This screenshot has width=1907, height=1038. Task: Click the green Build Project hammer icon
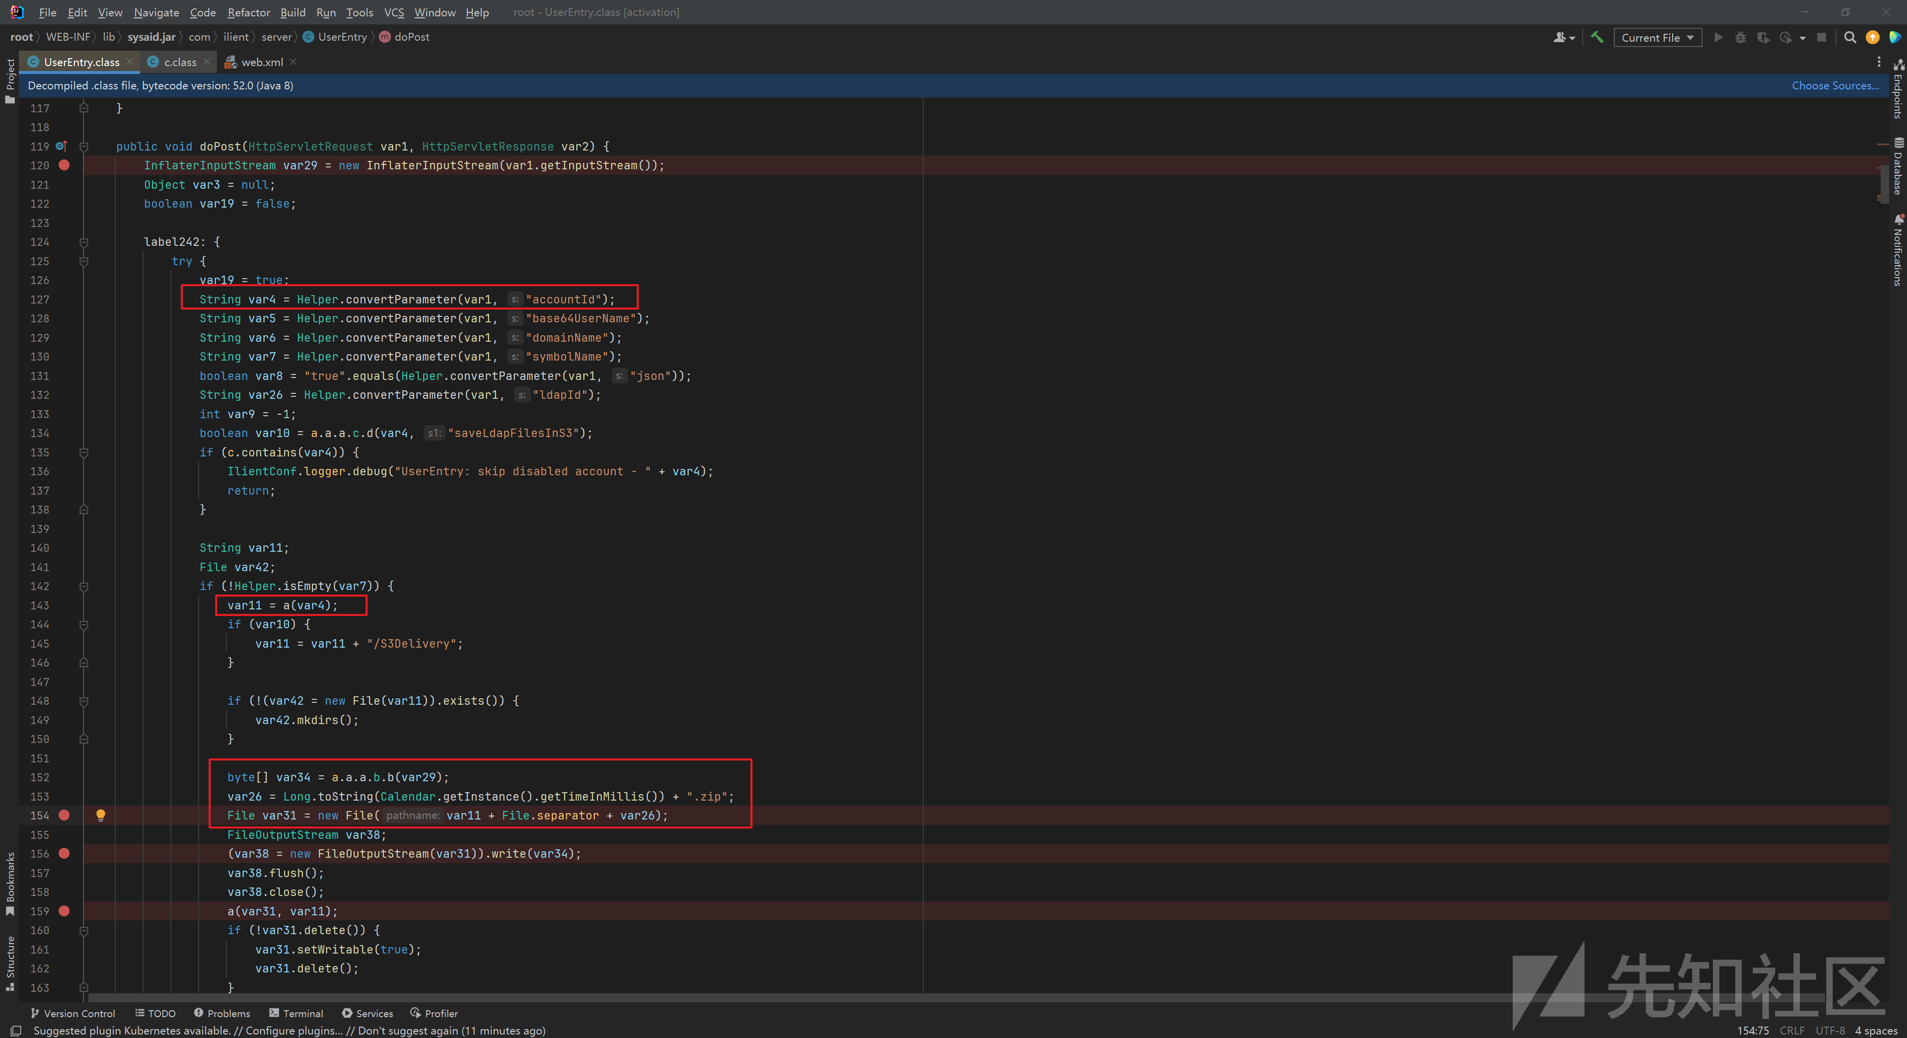coord(1597,37)
